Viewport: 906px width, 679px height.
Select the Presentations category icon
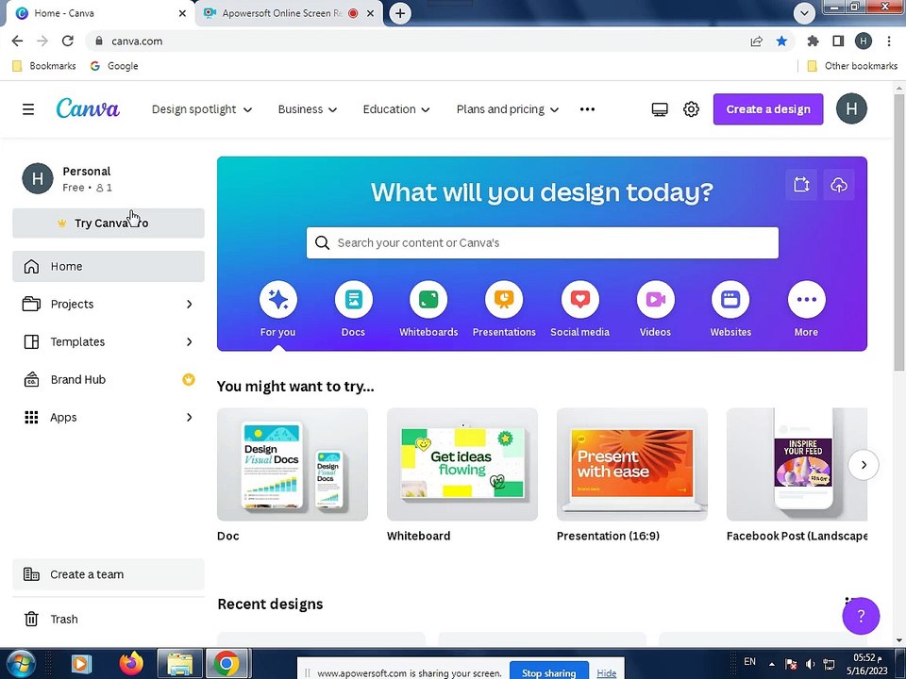504,300
